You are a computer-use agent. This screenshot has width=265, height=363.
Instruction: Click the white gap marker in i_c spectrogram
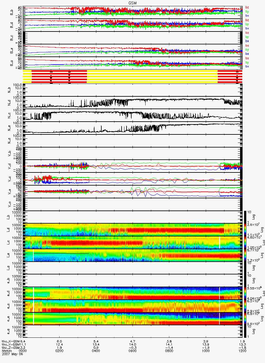click(219, 243)
